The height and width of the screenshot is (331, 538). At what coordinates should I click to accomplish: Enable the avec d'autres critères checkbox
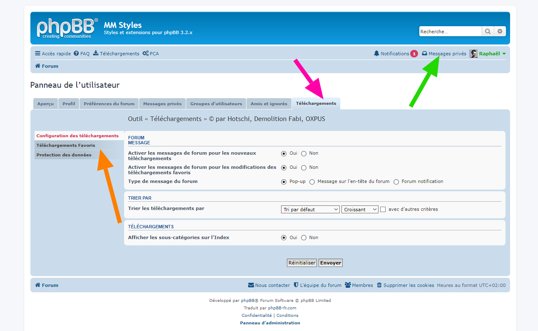(x=383, y=210)
